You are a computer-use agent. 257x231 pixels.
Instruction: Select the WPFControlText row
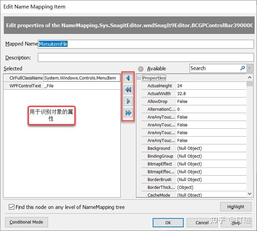click(62, 86)
